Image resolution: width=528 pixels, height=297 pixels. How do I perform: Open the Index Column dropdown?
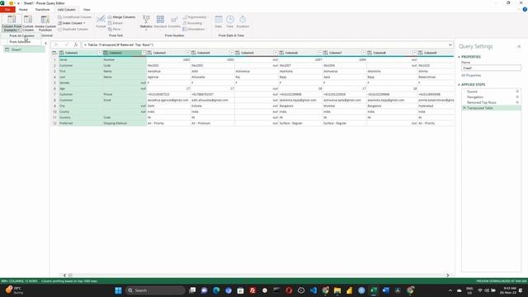tap(72, 23)
